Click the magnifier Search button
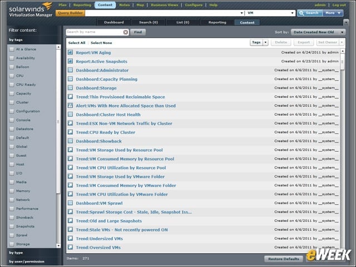356x267 pixels. [x=310, y=13]
